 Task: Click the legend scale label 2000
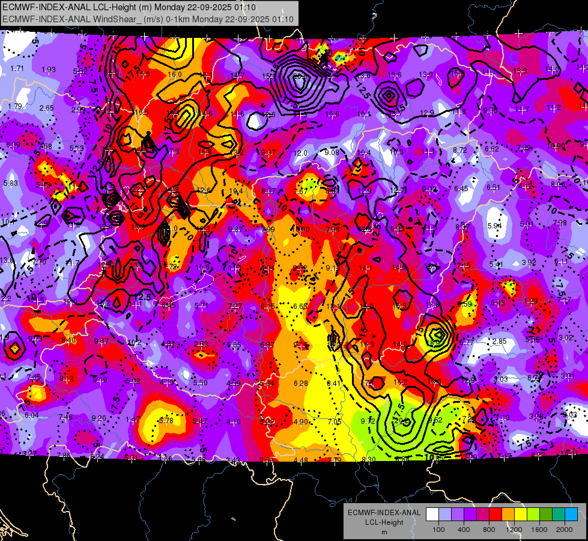tap(565, 530)
